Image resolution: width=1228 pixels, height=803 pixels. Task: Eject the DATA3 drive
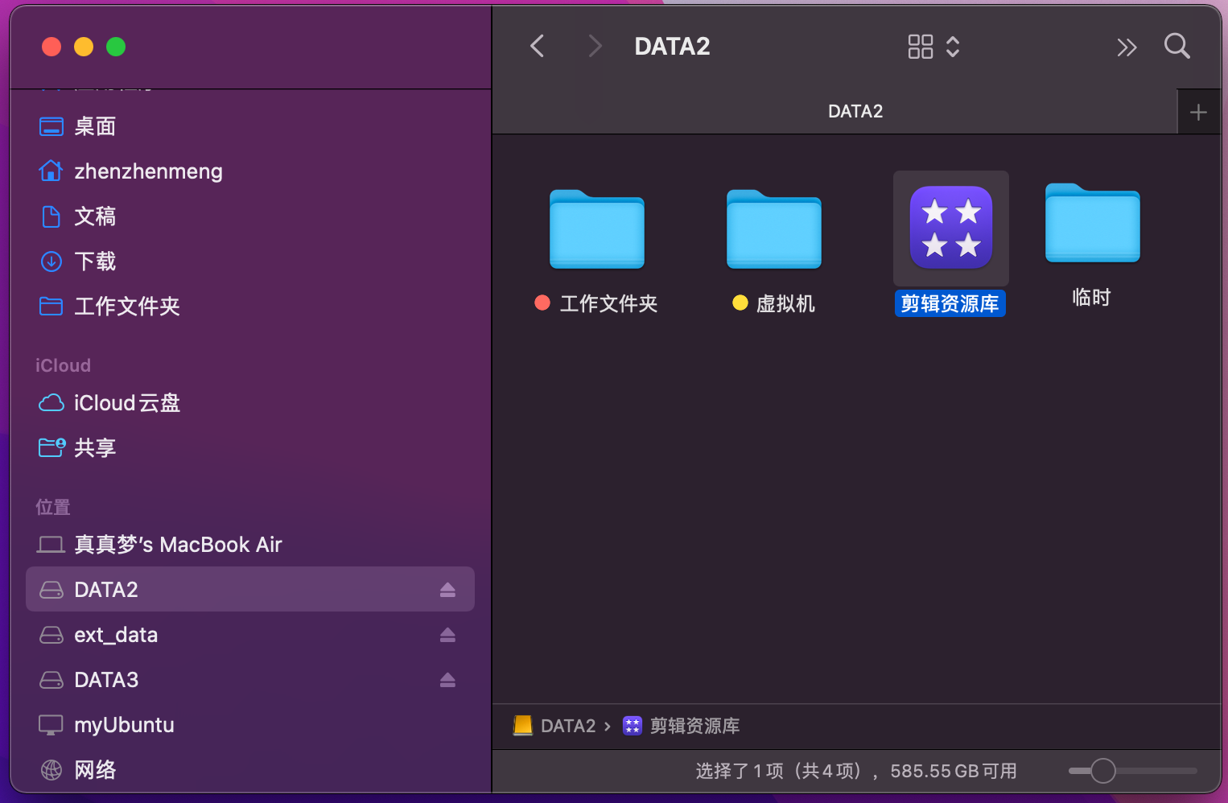[x=447, y=680]
